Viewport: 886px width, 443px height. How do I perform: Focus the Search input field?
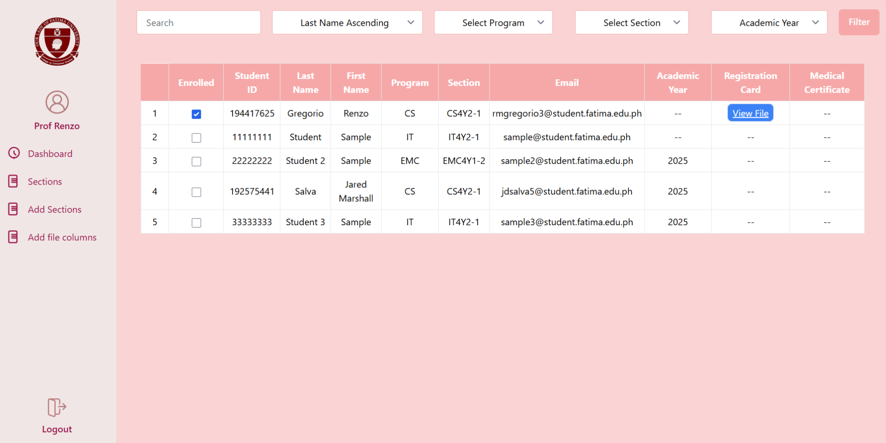pos(198,23)
